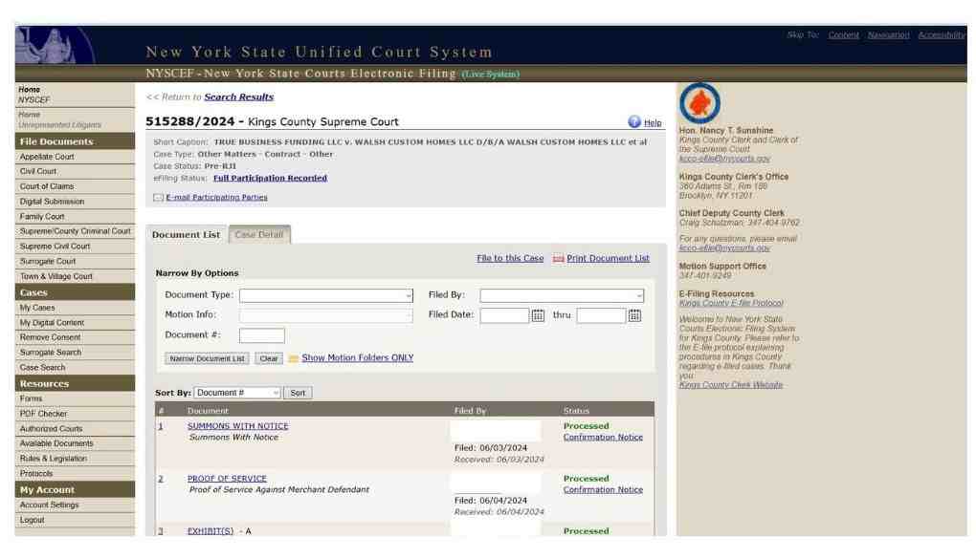976x559 pixels.
Task: Expand the Document Type dropdown
Action: [326, 296]
